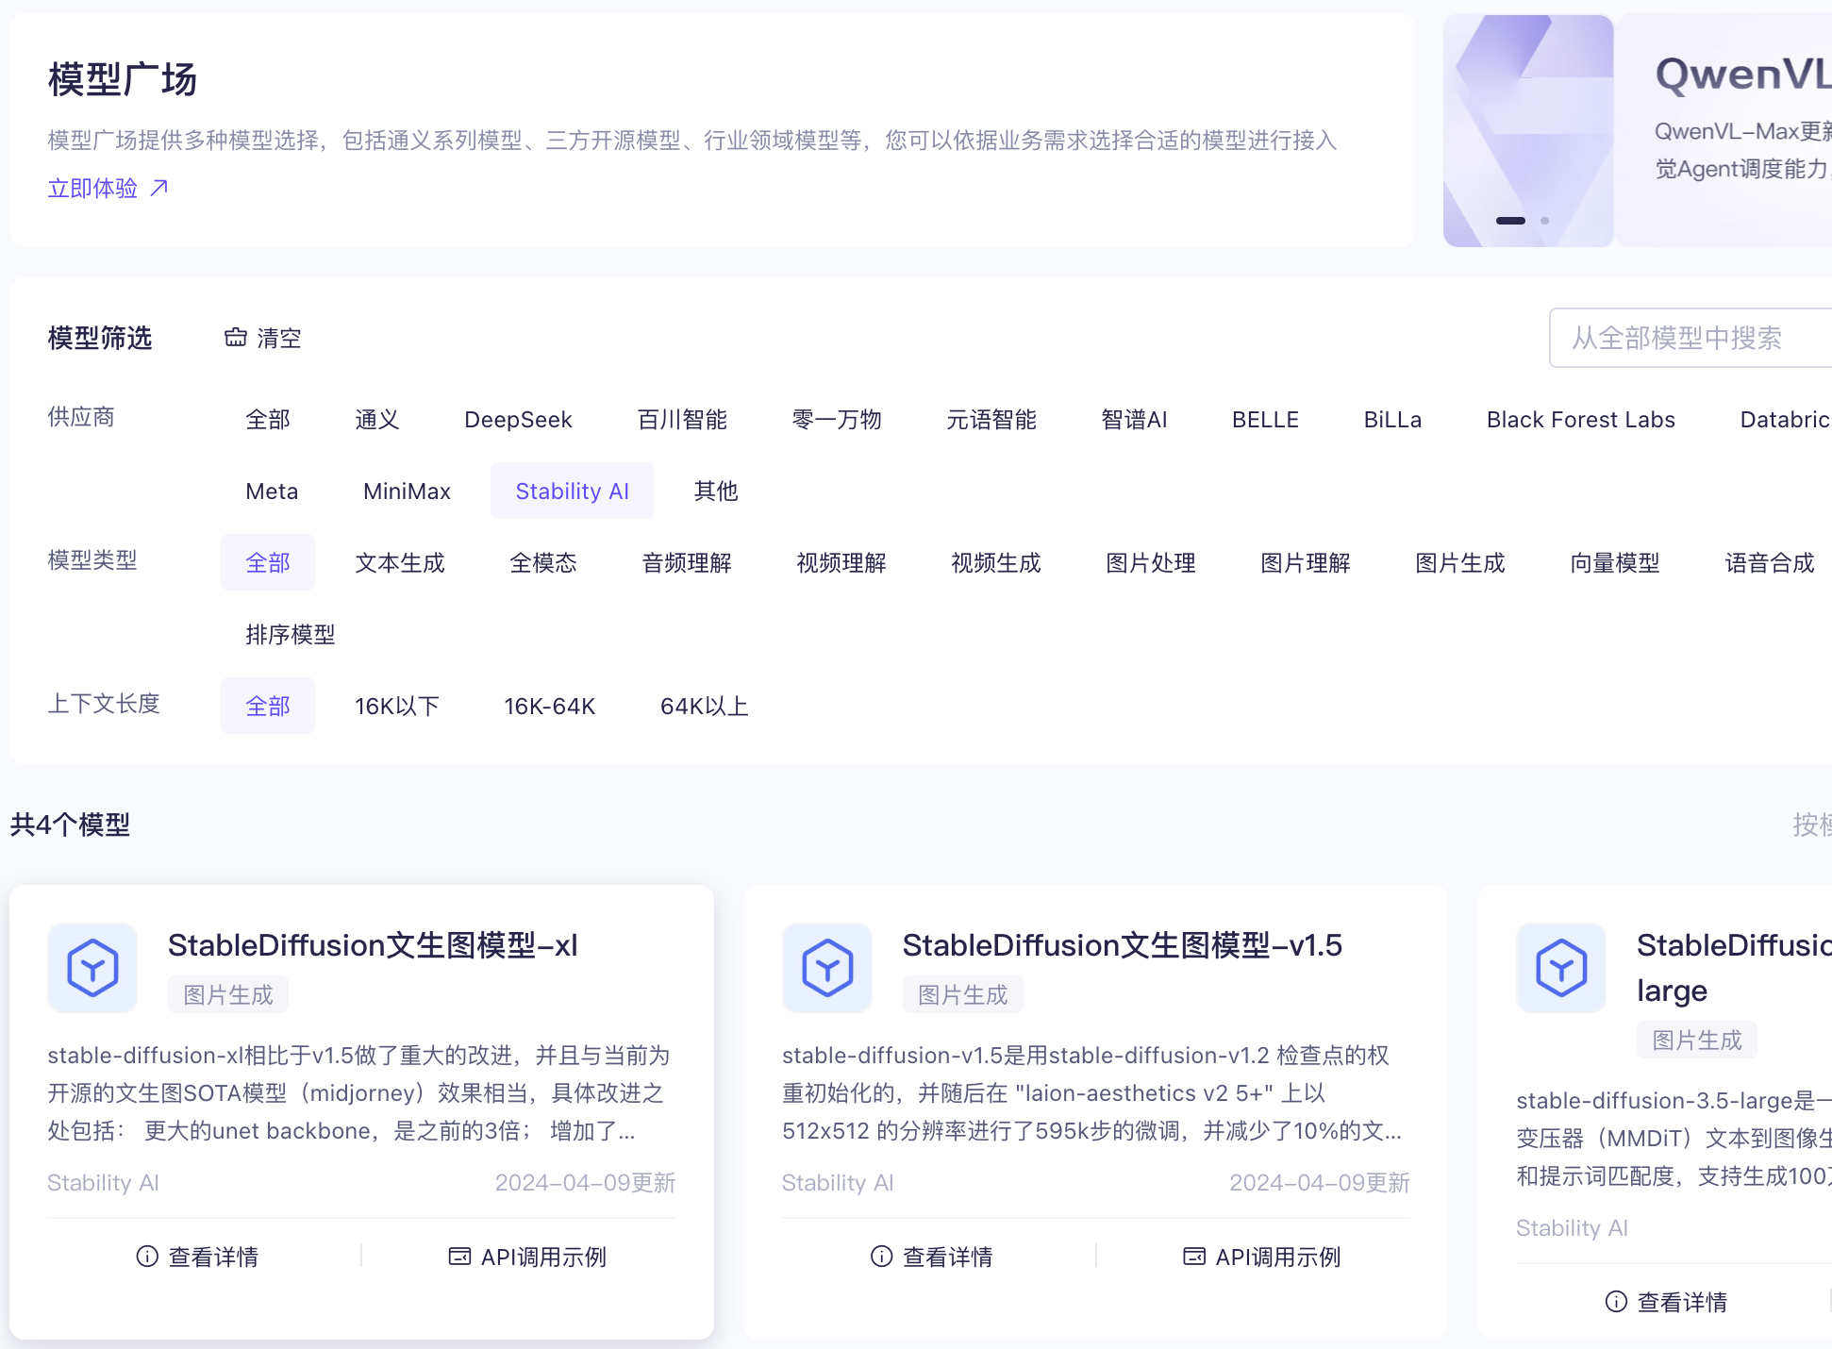Filter model type 语音合成
The image size is (1832, 1349).
click(1770, 563)
